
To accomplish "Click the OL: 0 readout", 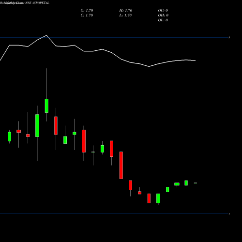I will 163,20.
